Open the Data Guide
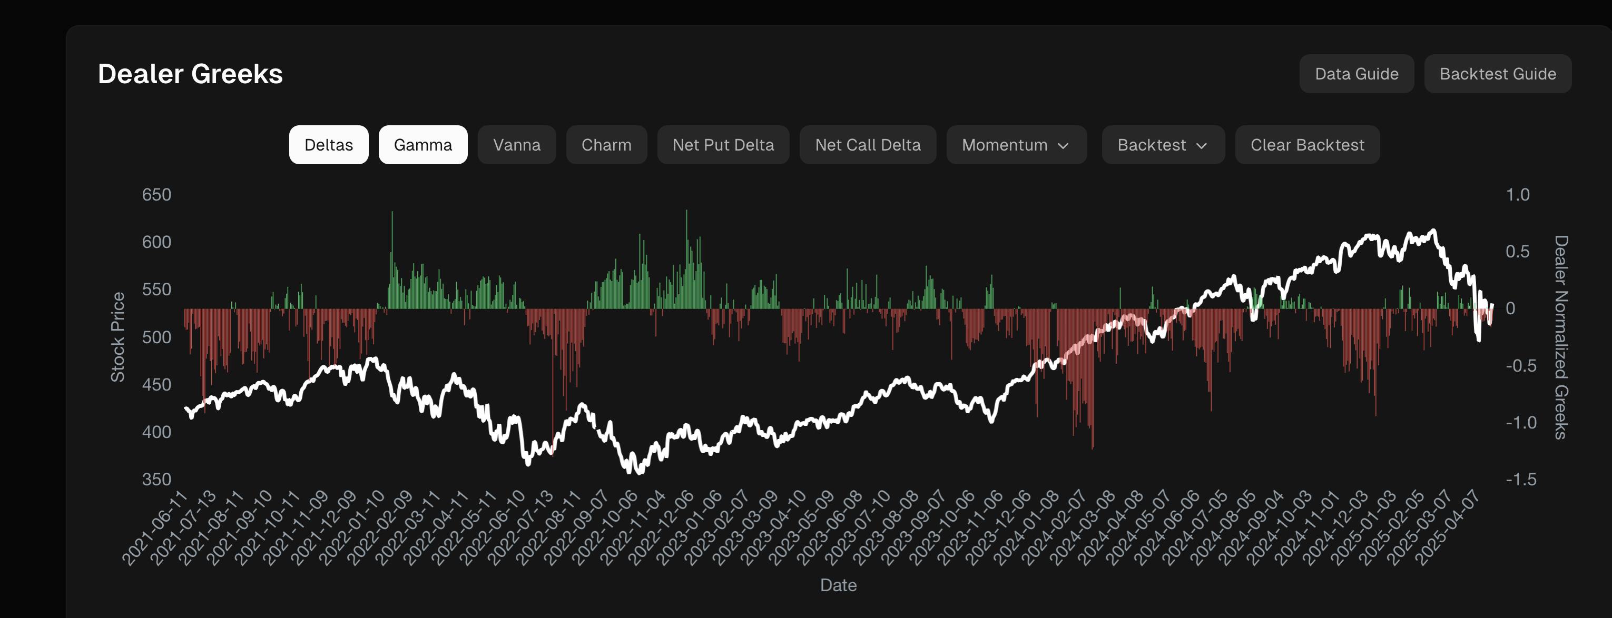 [1356, 74]
